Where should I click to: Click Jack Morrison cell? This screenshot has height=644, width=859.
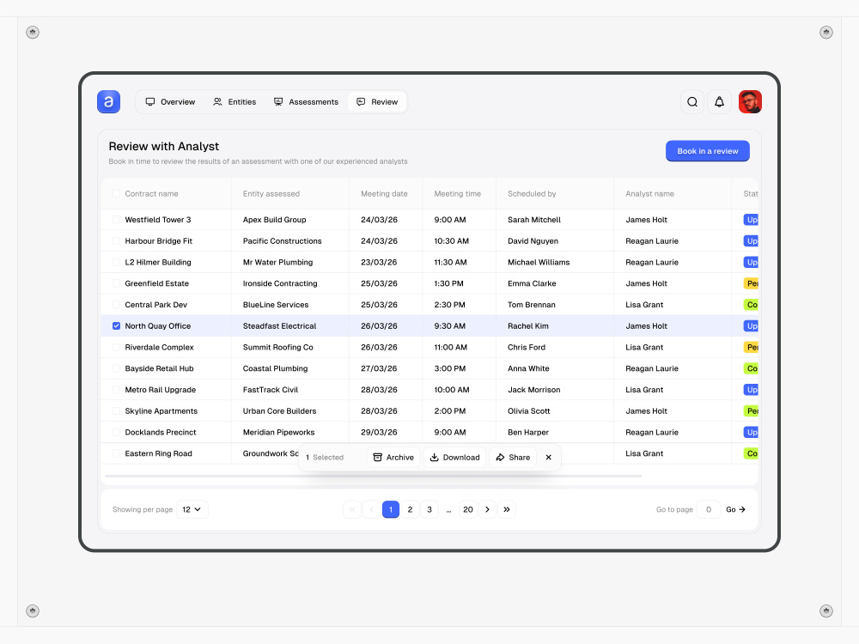click(x=534, y=390)
